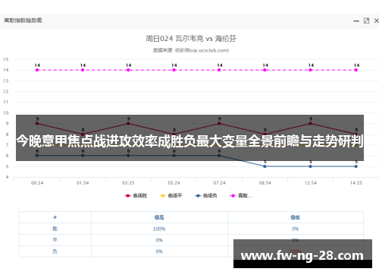
Task: Toggle the 临场平 yellow legend series
Action: click(171, 195)
